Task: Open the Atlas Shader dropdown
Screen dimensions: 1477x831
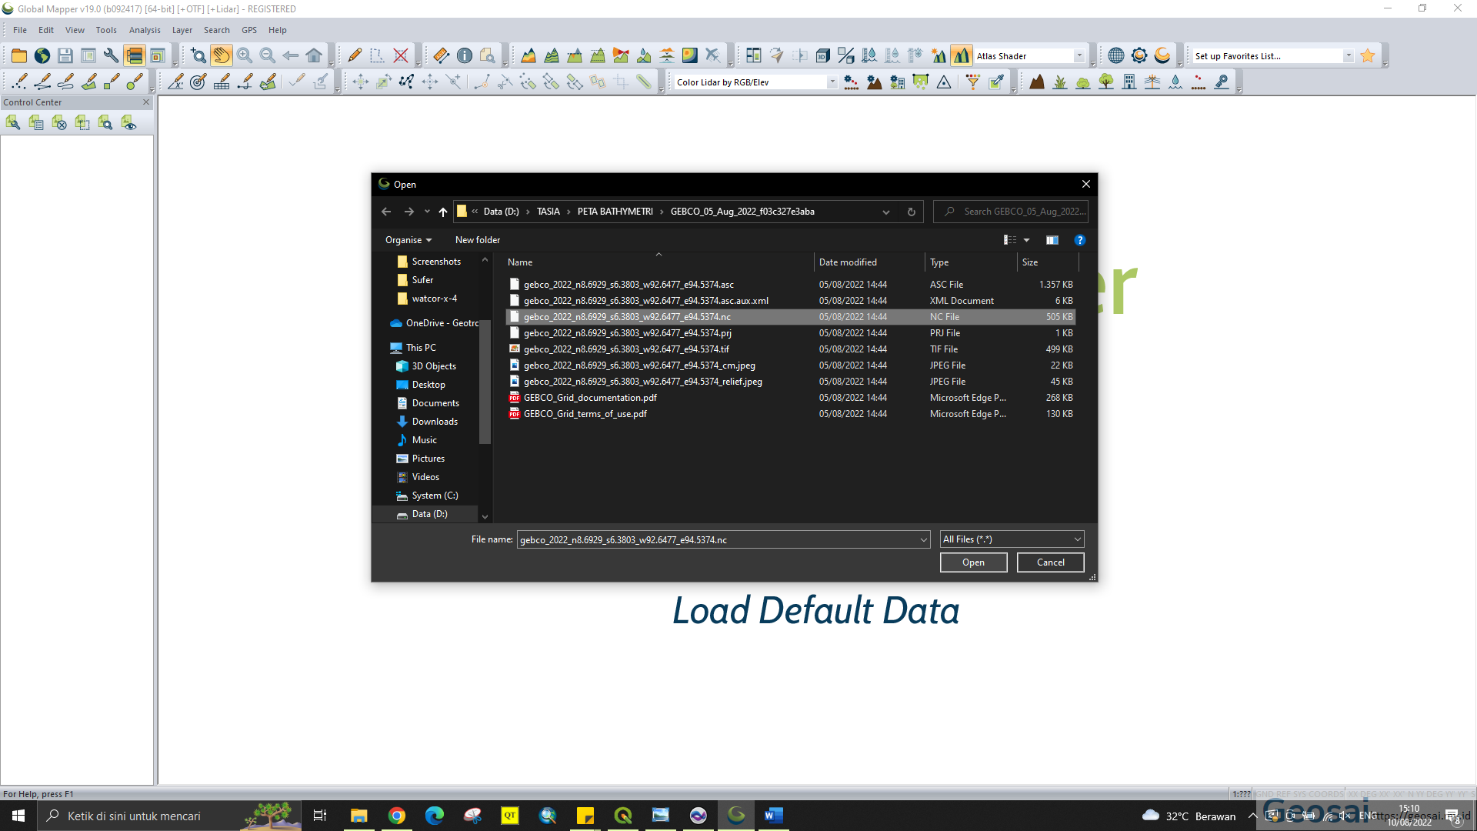Action: coord(1080,55)
